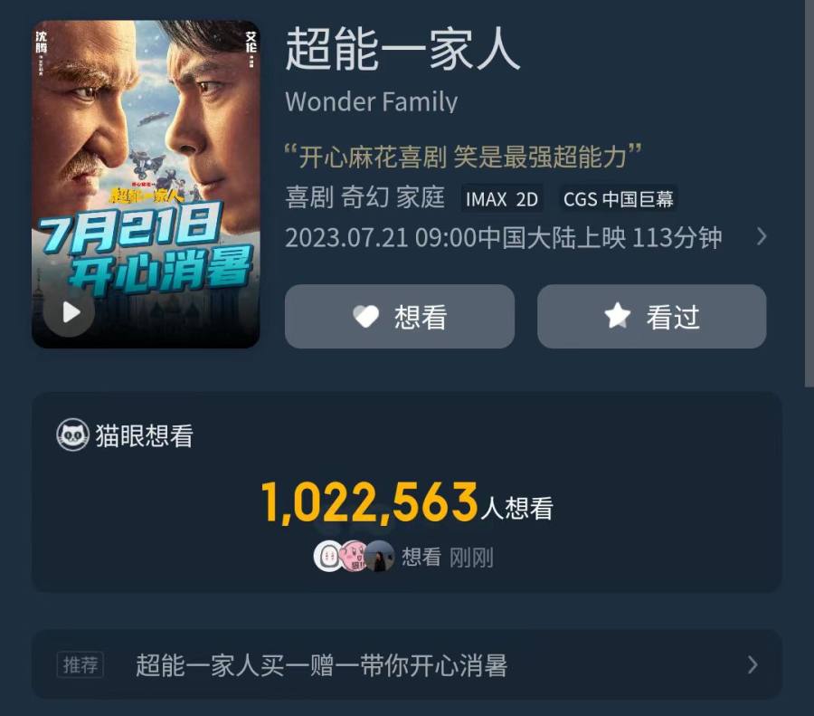Image resolution: width=814 pixels, height=716 pixels.
Task: Expand release details with the chevron arrow
Action: coord(761,237)
